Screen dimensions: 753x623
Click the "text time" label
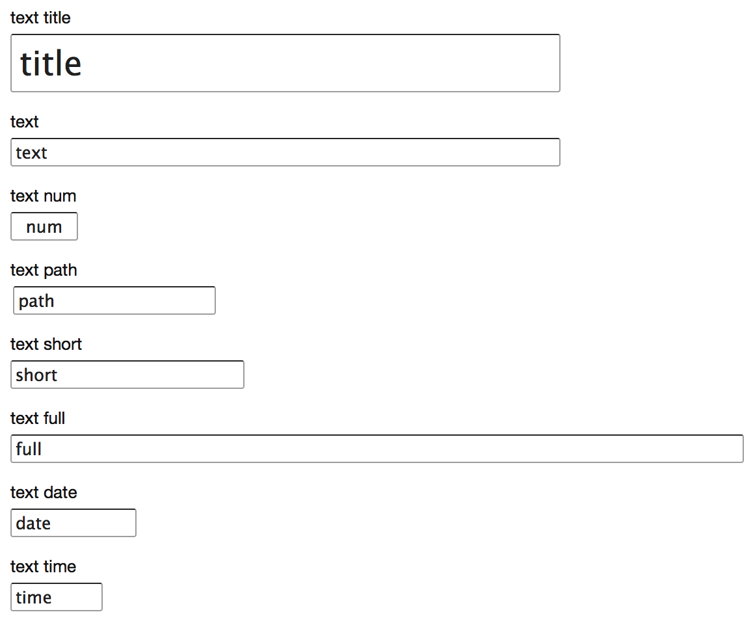(x=43, y=566)
